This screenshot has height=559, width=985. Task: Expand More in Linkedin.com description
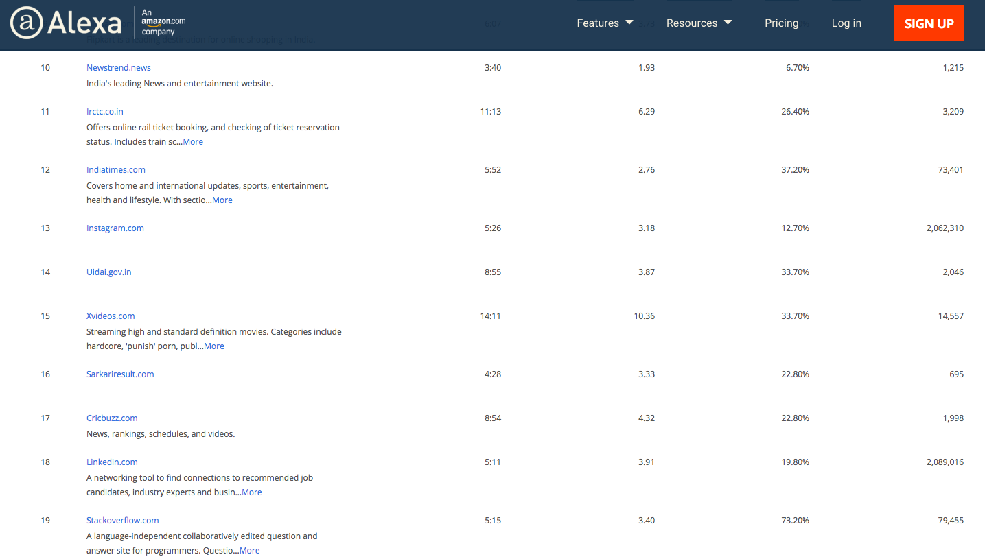tap(252, 492)
